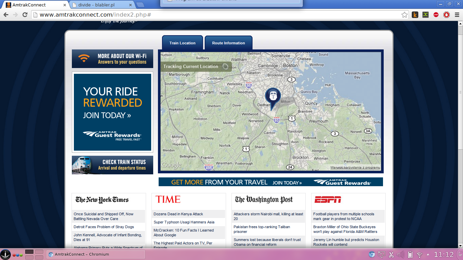Click the New York Times logo
This screenshot has height=260, width=463.
point(102,200)
